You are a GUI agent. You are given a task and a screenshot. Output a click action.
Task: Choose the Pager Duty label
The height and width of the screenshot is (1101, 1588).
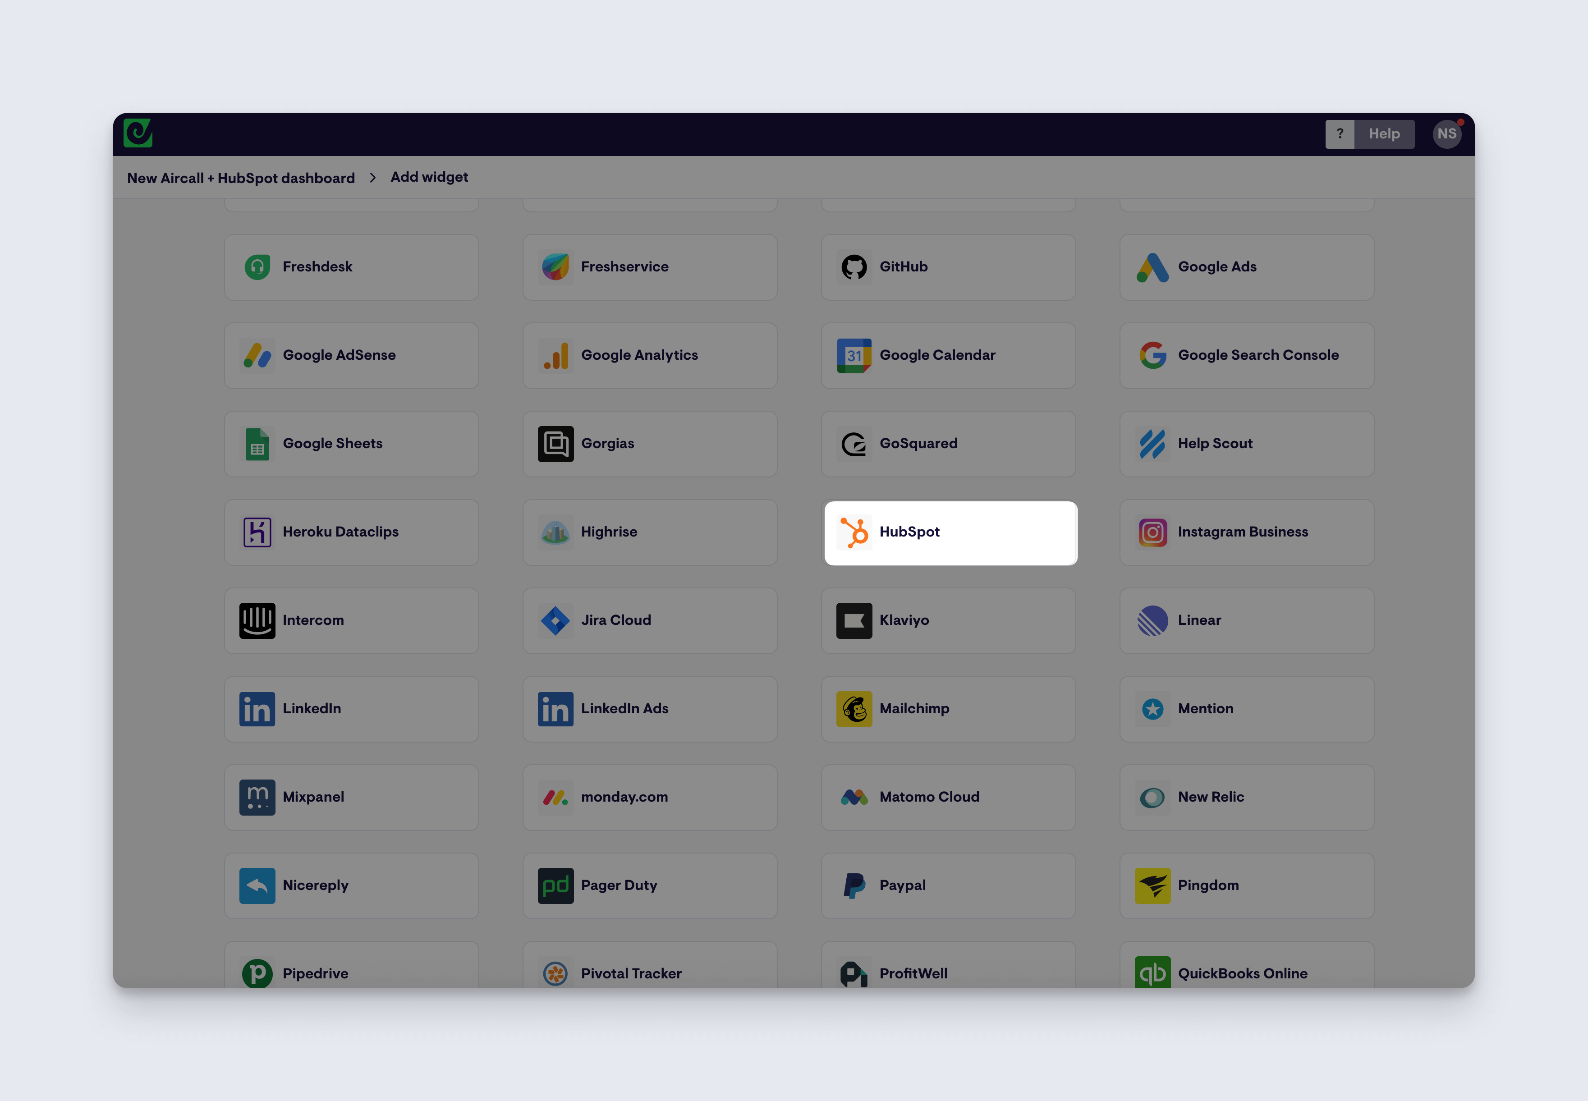(619, 885)
